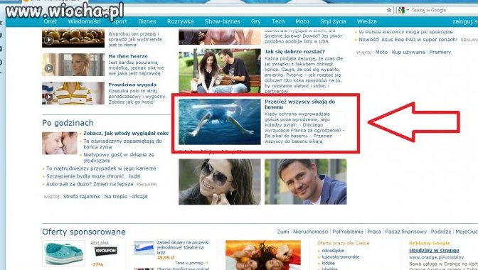Open To najtrudniejszy przypadek w jego karierze
This screenshot has width=478, height=270.
pyautogui.click(x=101, y=168)
